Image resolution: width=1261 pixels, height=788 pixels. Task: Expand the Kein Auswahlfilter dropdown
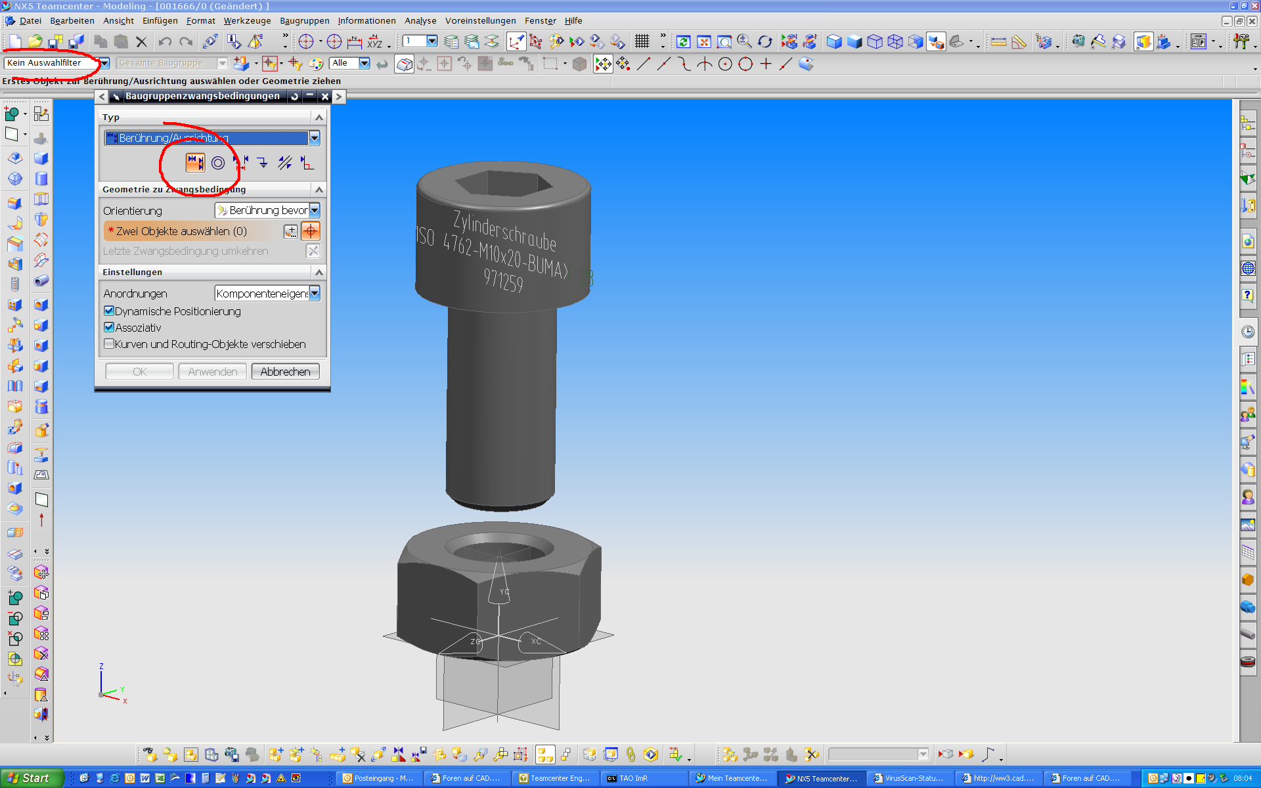104,63
